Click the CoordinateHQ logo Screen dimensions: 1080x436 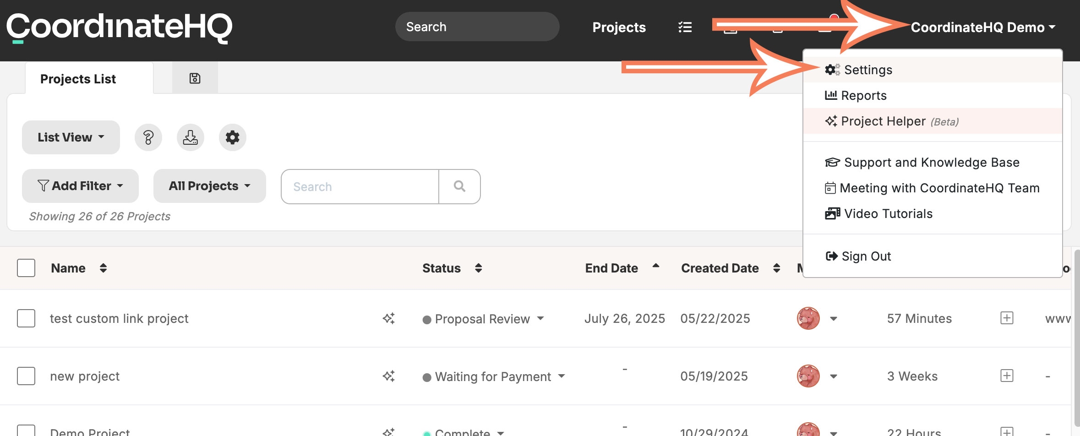click(x=119, y=27)
